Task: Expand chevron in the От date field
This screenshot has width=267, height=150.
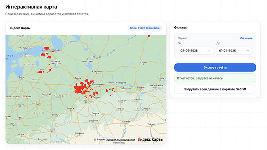Action: (210, 51)
